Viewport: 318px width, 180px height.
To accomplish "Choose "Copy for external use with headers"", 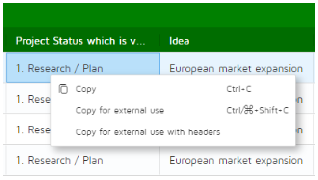I will pos(173,132).
